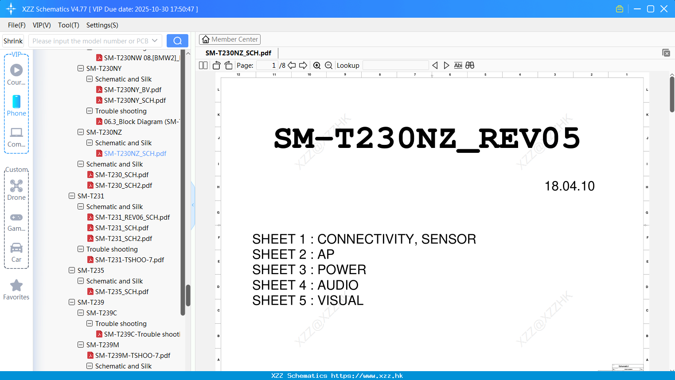Screen dimensions: 675x380
Task: Open SM-T231_SCH2.pdf in the tree
Action: pos(124,238)
